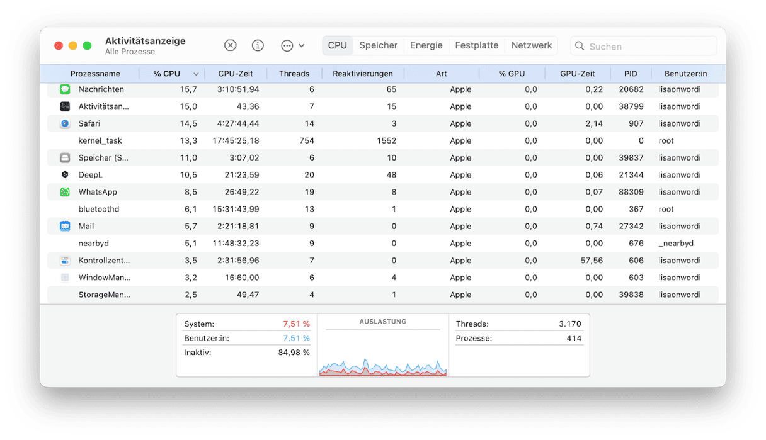The height and width of the screenshot is (440, 766).
Task: Toggle sort order on % CPU column
Action: point(172,74)
